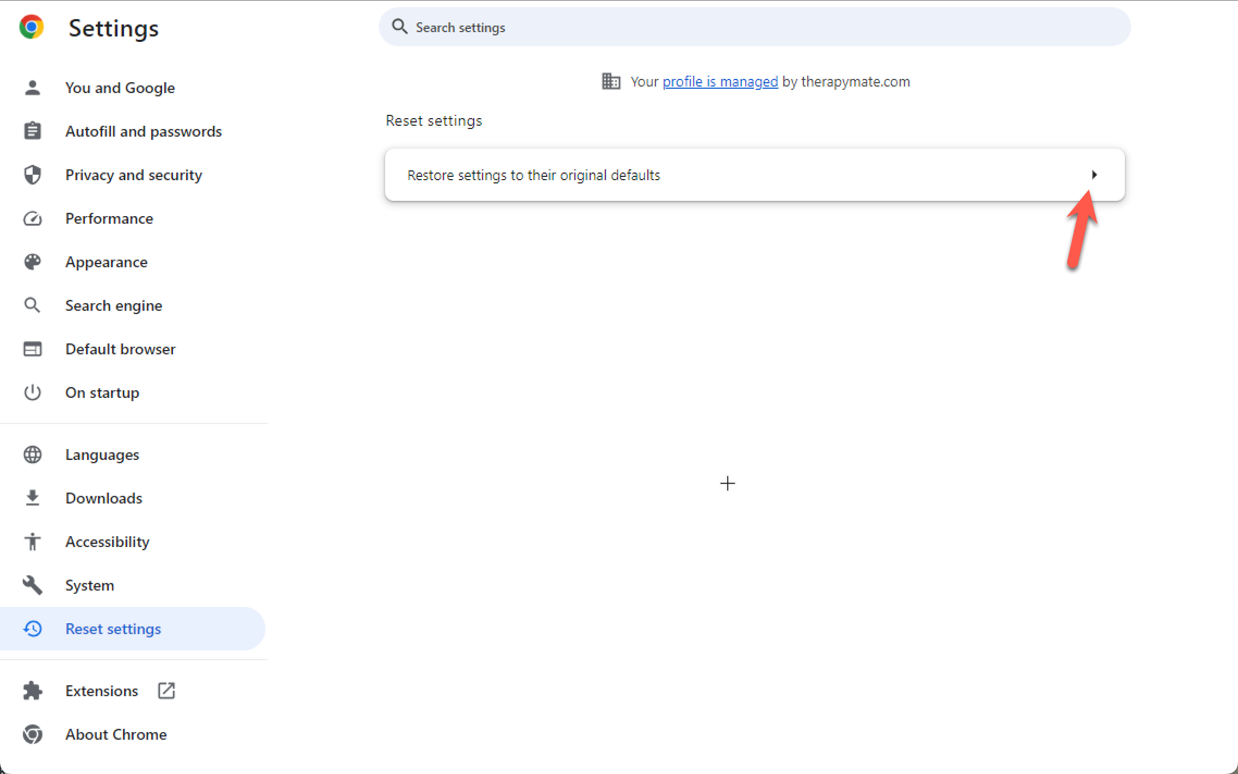
Task: Click the speedometer icon for Performance
Action: pos(33,218)
